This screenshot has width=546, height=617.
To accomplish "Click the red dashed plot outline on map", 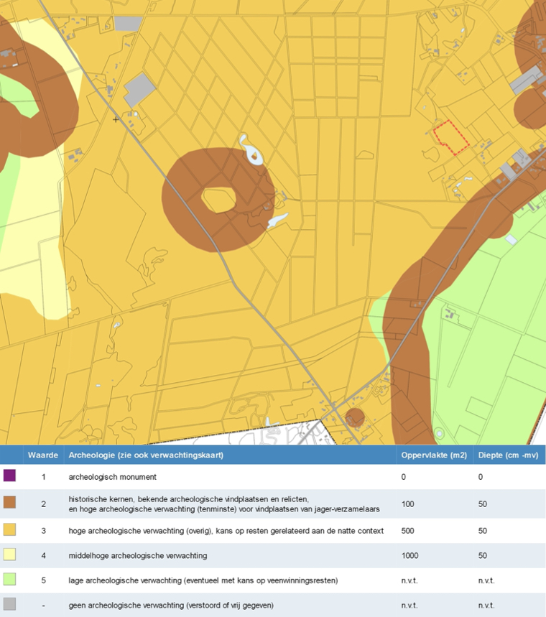I will click(x=451, y=138).
